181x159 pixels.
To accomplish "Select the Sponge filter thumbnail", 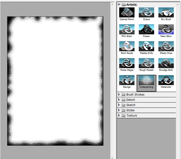I will click(x=127, y=80).
